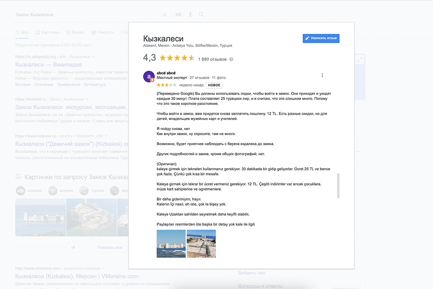This screenshot has height=289, width=433.
Task: Switch to the Видео search tab
Action: [x=75, y=32]
